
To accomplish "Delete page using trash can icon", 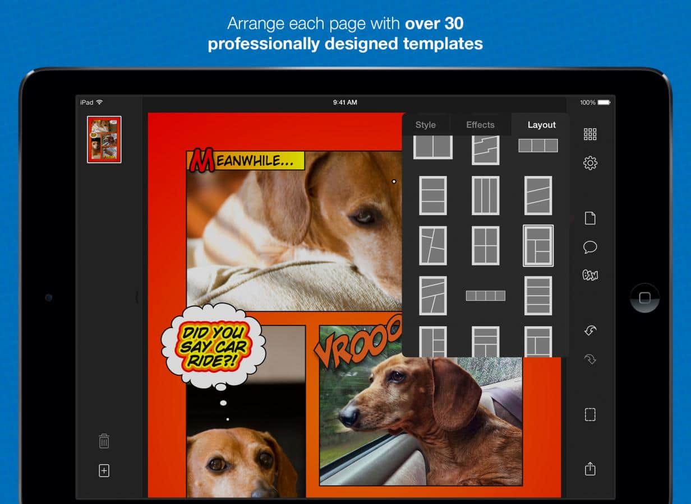I will tap(104, 441).
